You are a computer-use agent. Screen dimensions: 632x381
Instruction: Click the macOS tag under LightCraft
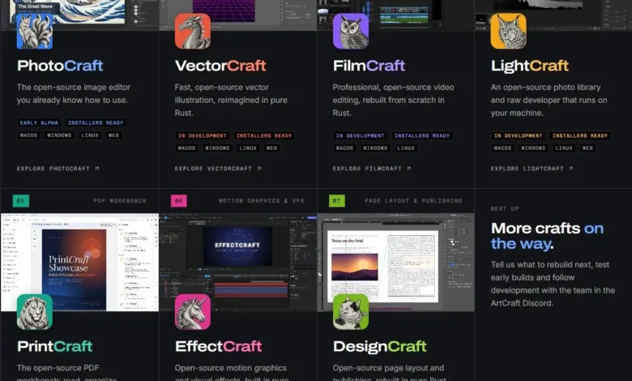[x=502, y=148]
